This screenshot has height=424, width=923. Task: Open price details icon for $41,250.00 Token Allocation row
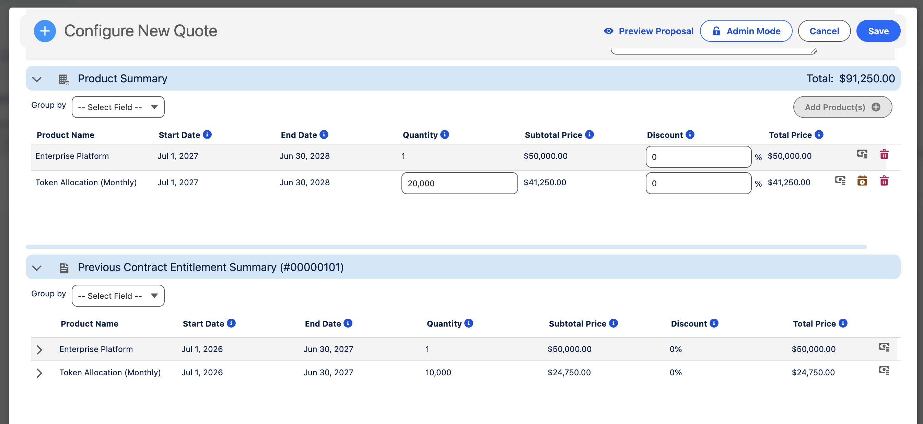tap(840, 180)
